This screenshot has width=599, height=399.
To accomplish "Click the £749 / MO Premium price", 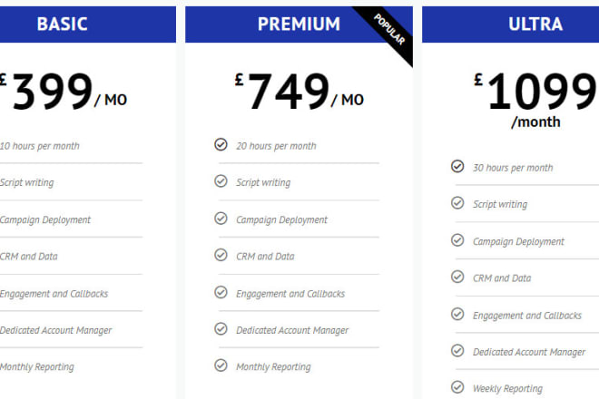I will click(298, 92).
